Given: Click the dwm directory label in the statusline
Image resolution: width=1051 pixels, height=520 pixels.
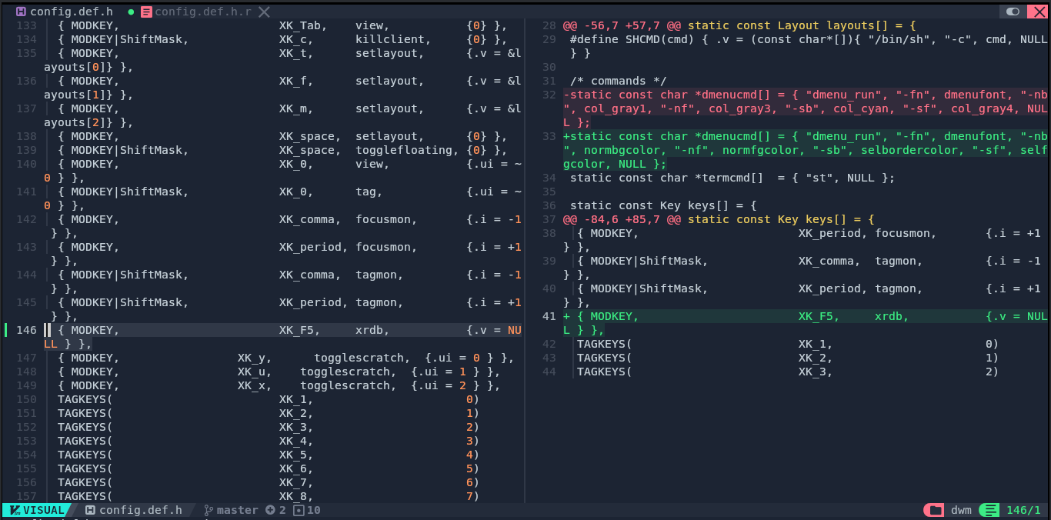Looking at the screenshot, I should 961,510.
